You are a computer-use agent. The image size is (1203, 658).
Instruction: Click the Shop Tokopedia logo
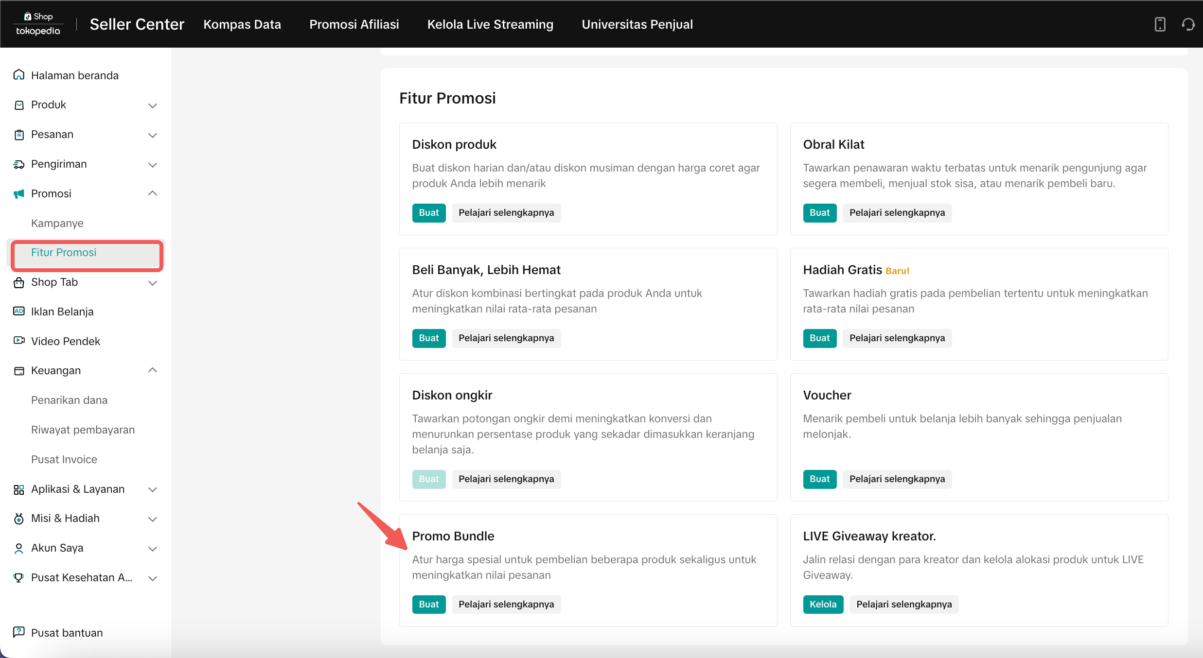tap(38, 24)
